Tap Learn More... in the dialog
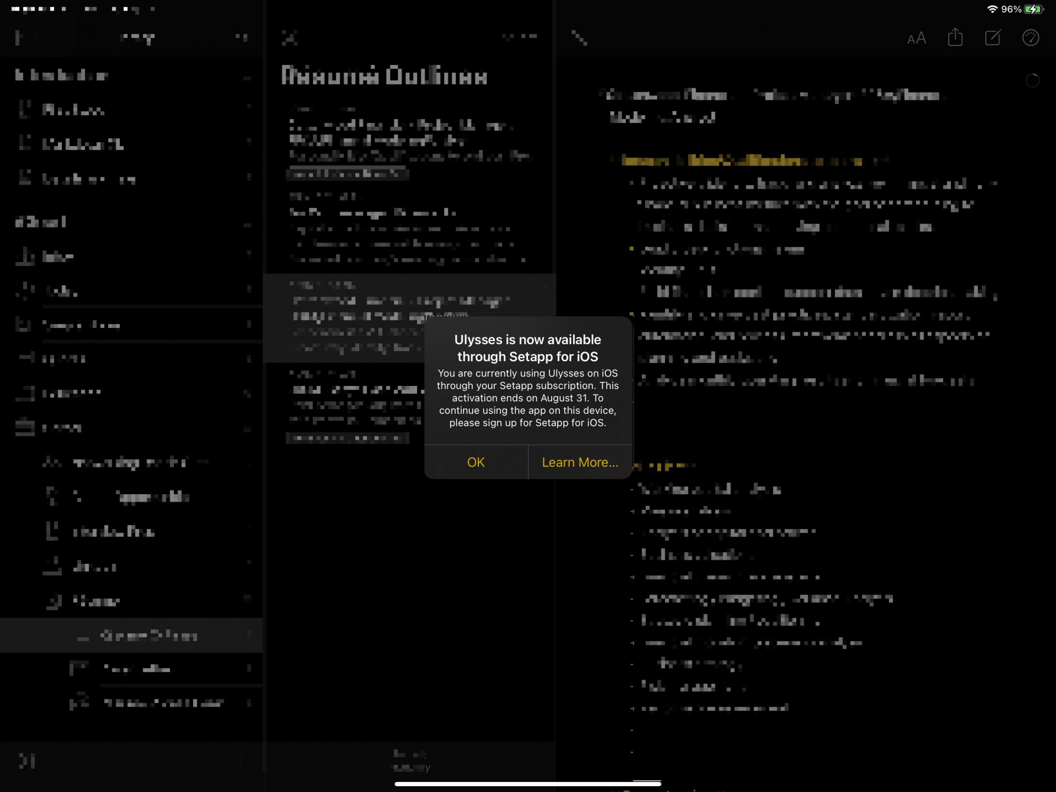This screenshot has height=792, width=1056. tap(580, 462)
